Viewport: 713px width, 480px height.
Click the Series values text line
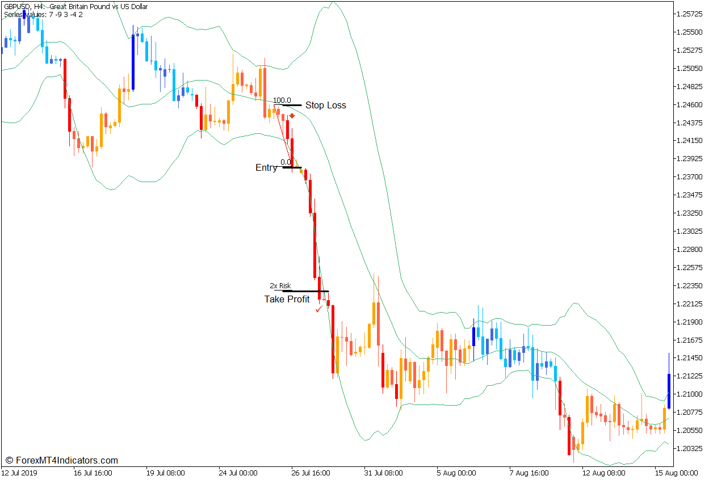point(43,14)
